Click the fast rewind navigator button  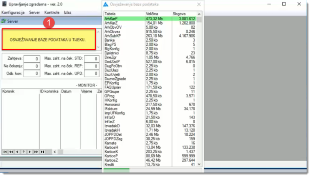(11, 152)
